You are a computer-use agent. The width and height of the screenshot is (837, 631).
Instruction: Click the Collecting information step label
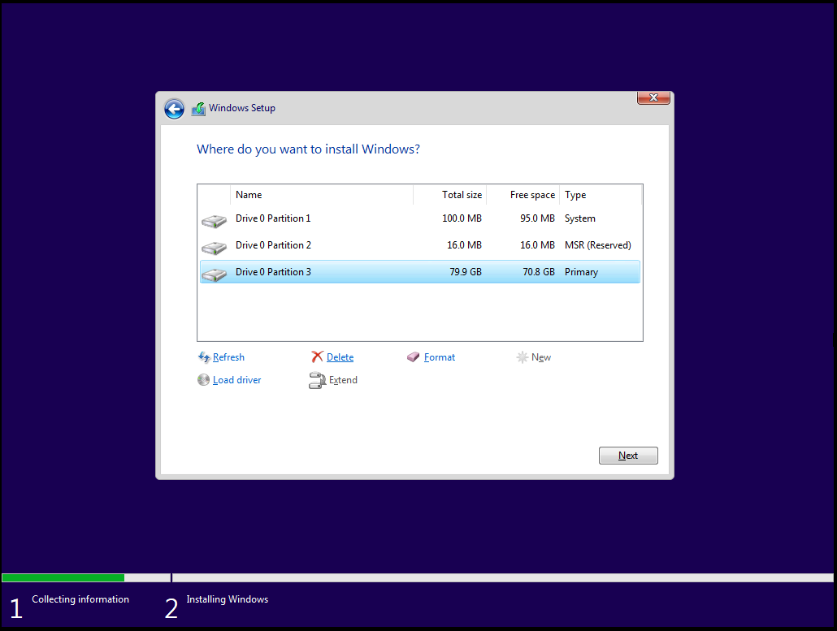pos(80,599)
